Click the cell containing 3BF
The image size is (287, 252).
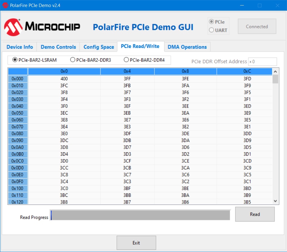127,188
